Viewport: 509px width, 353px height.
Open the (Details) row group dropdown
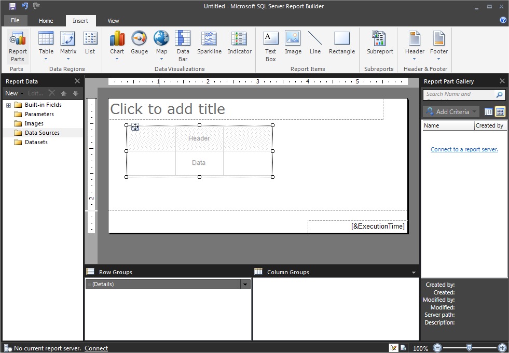[x=244, y=284]
